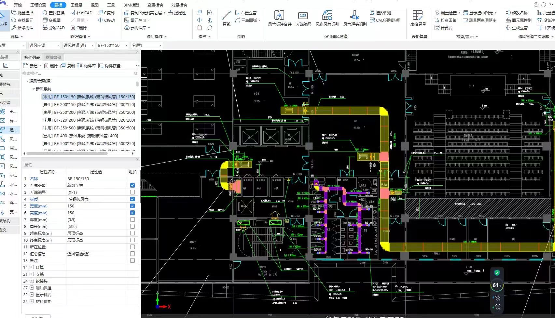Image resolution: width=555 pixels, height=318 pixels.
Task: Open the CAD识别选项 options
Action: click(385, 20)
